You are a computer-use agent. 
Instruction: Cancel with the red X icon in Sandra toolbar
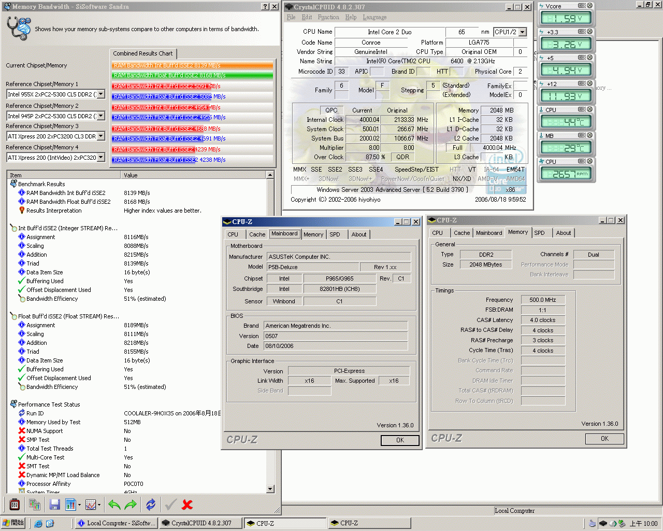(x=188, y=504)
